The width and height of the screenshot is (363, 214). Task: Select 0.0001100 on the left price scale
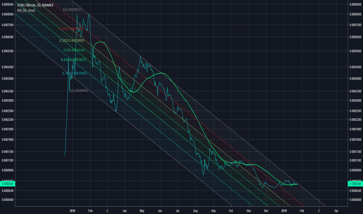point(7,160)
